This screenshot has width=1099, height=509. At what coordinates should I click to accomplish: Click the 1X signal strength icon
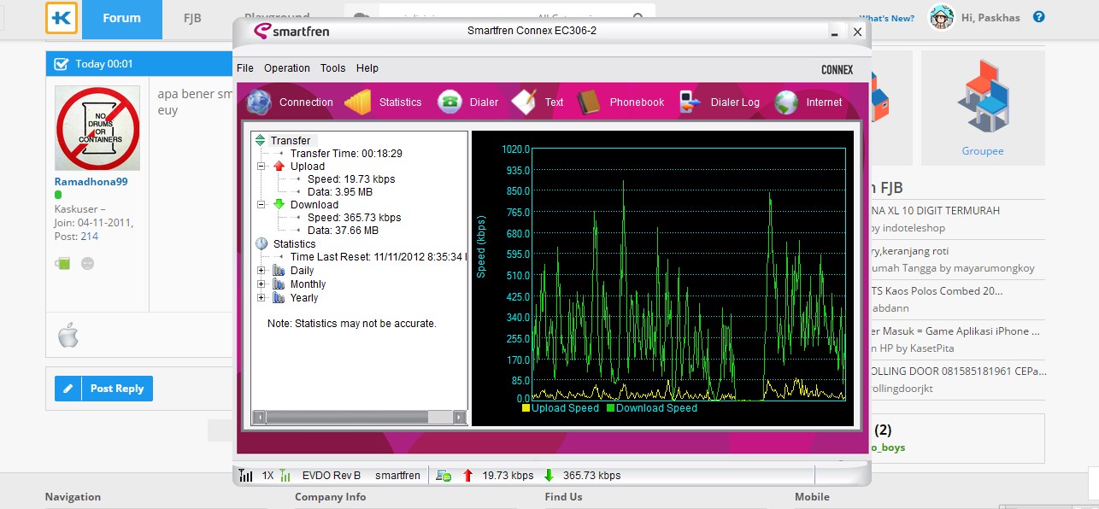[x=246, y=476]
